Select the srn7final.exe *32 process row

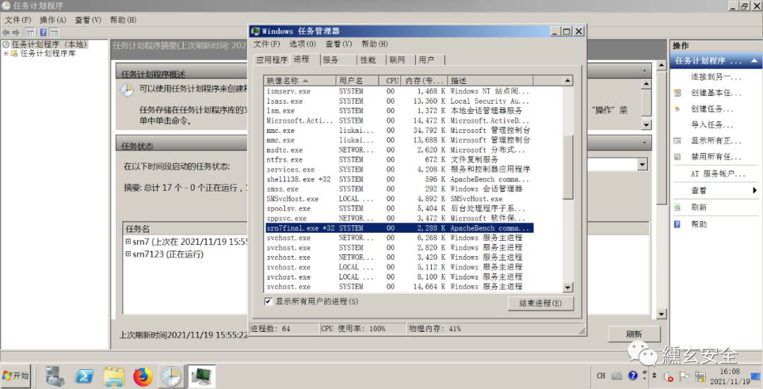[x=399, y=228]
